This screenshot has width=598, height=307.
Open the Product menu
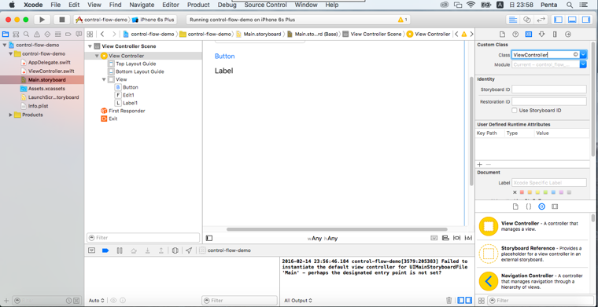(x=198, y=5)
